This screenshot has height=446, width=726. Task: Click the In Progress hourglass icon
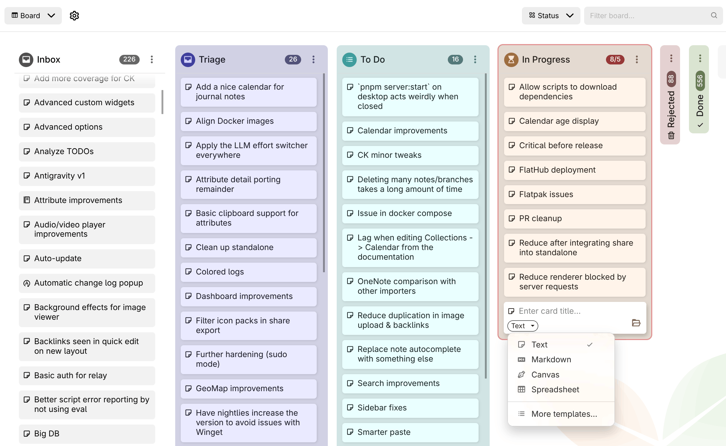click(511, 60)
